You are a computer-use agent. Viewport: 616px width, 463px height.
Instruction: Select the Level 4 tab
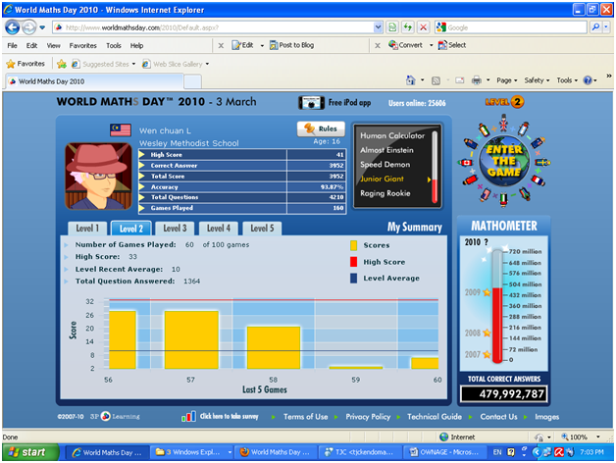pos(219,229)
